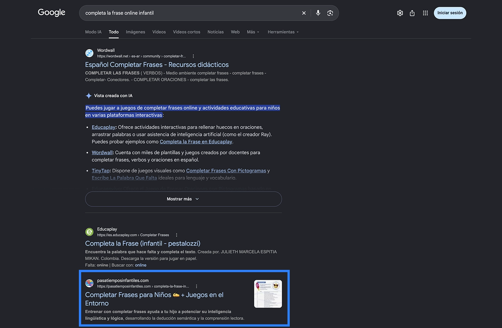
Task: Click the pasatiemposinfantiles.com favicon
Action: click(x=89, y=283)
